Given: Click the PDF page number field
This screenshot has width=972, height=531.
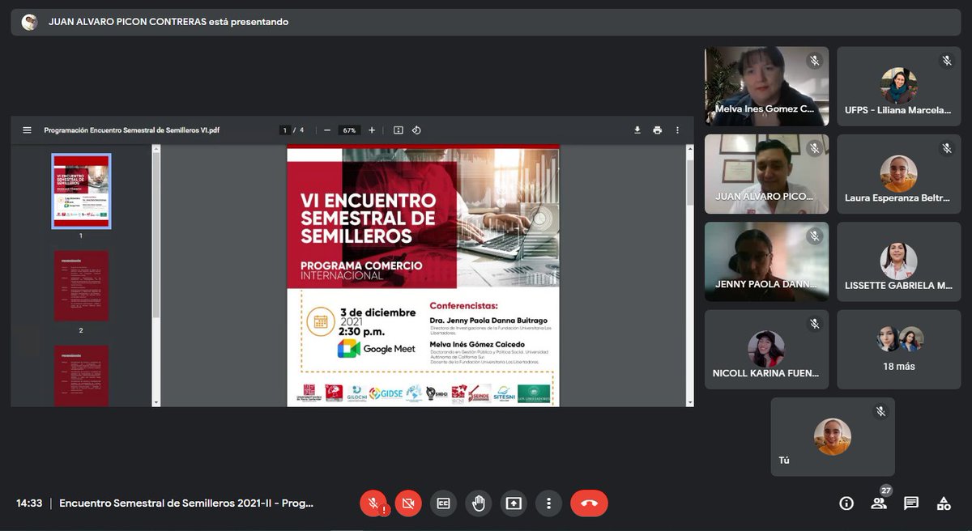Looking at the screenshot, I should point(284,130).
